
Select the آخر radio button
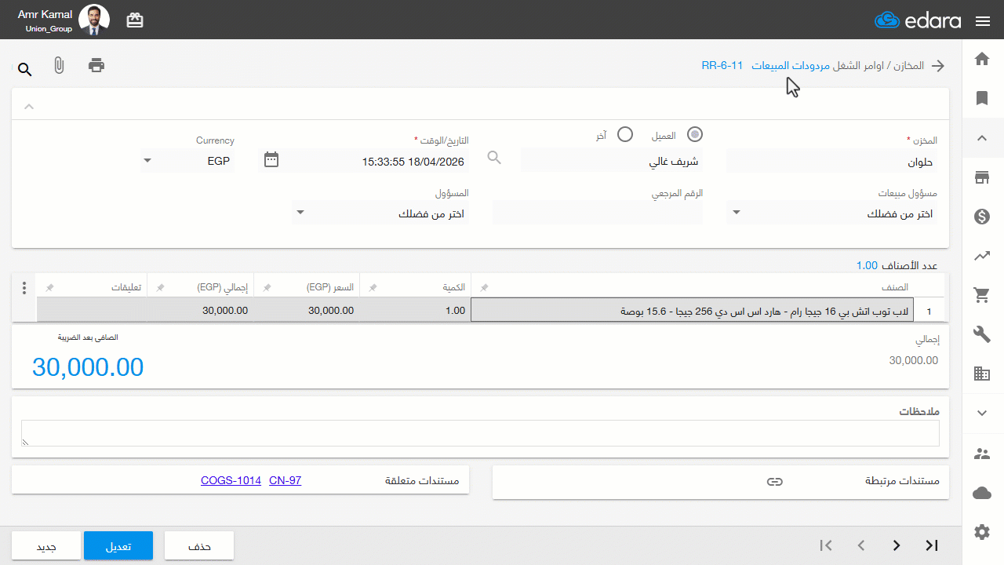point(624,134)
